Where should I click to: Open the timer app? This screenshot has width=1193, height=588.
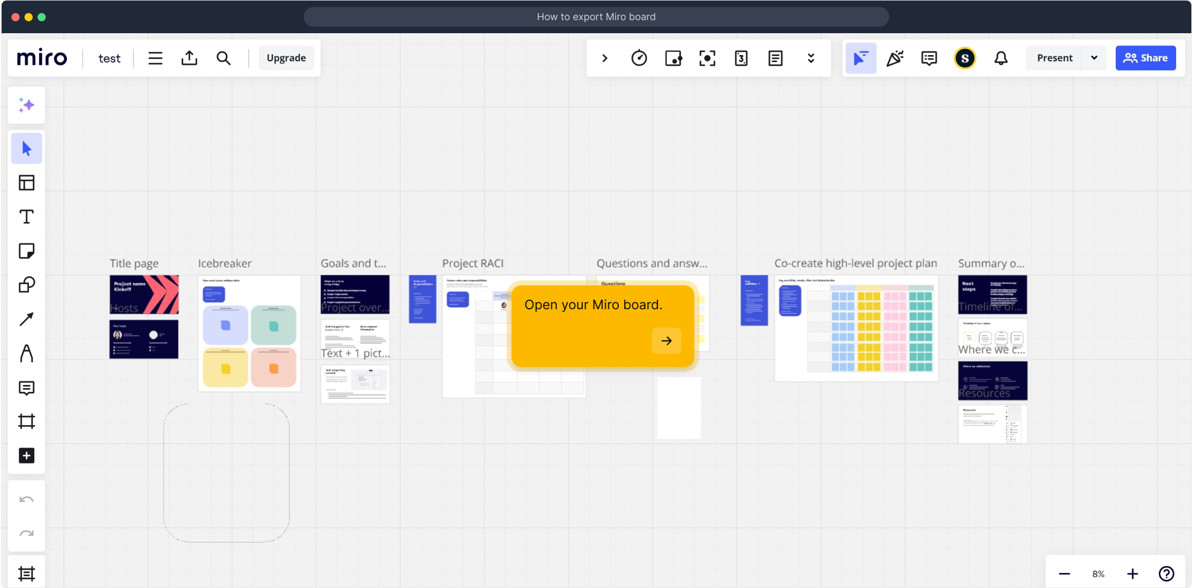click(639, 58)
